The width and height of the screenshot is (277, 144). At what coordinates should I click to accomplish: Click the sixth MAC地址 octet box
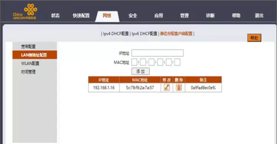tap(177, 62)
